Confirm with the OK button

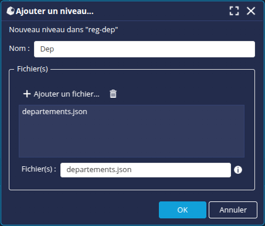(x=182, y=210)
